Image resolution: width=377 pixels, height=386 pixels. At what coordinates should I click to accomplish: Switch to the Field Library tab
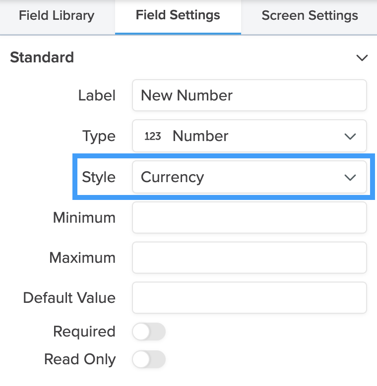[x=57, y=16]
